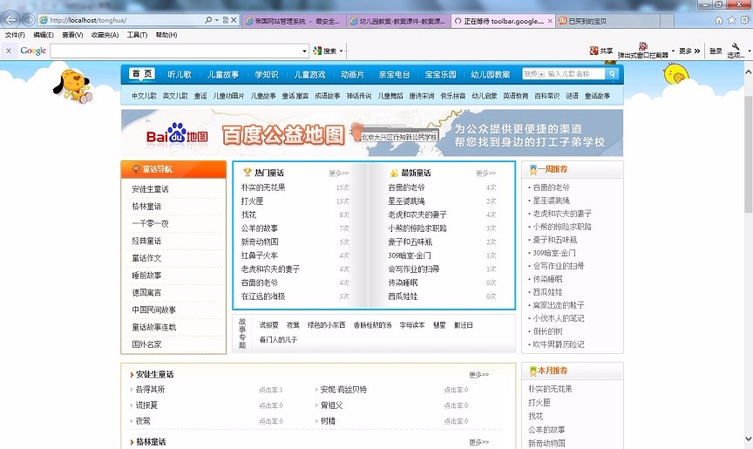Open the 亲宝电台 navigation item

(x=394, y=74)
